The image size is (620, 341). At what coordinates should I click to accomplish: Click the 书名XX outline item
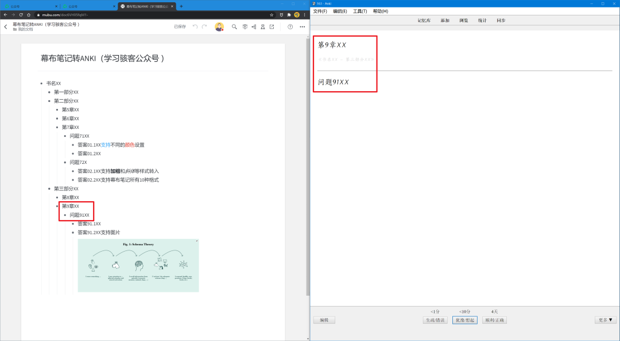[x=53, y=83]
